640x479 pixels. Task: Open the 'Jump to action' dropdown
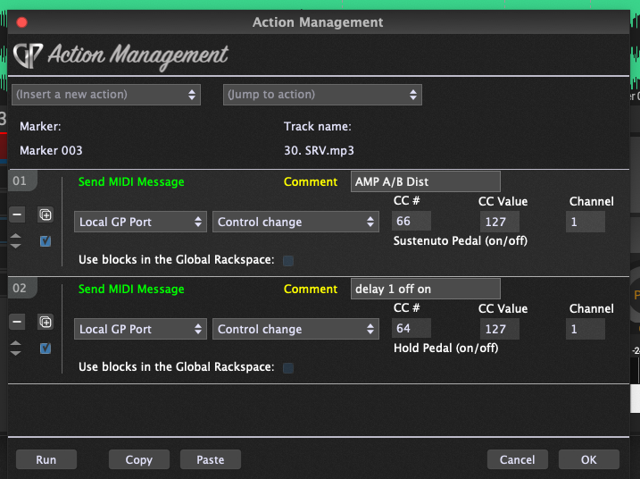[x=321, y=95]
